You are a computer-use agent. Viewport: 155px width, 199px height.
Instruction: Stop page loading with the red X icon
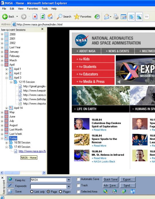[35, 17]
